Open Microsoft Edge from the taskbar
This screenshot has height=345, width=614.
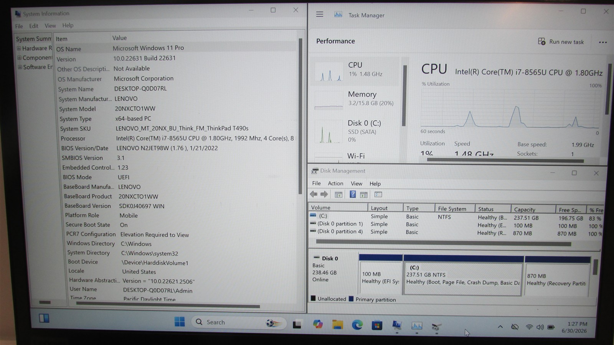tap(357, 325)
